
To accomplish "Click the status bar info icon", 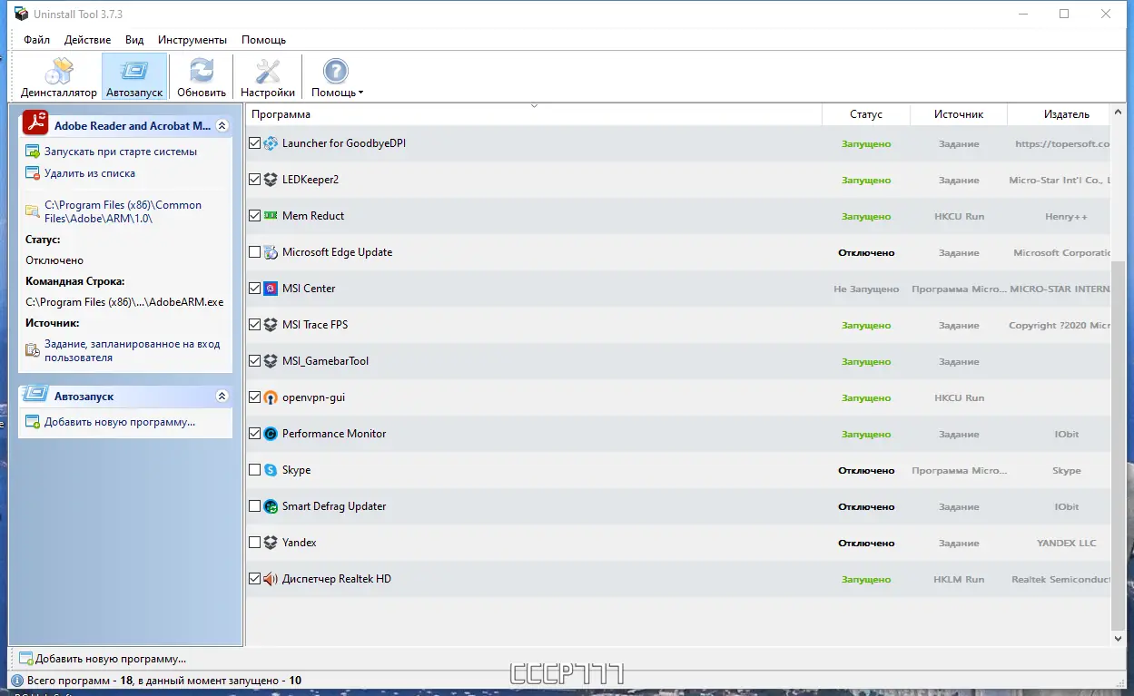I will point(17,680).
